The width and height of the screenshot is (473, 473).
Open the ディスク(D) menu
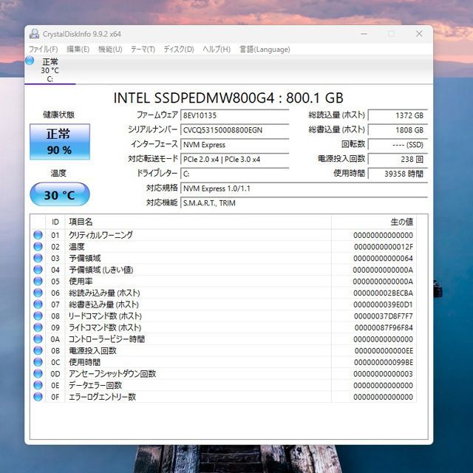(x=179, y=50)
